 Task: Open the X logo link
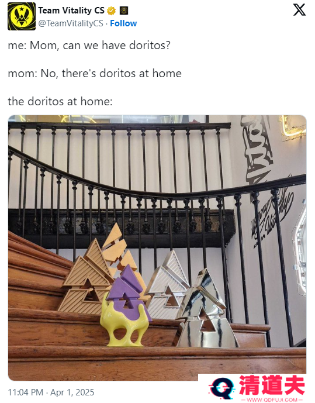click(x=299, y=10)
